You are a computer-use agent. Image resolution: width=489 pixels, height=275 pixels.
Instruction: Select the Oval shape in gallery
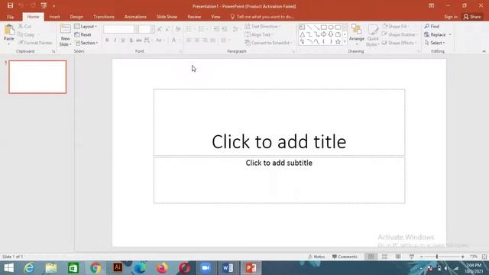click(x=331, y=27)
